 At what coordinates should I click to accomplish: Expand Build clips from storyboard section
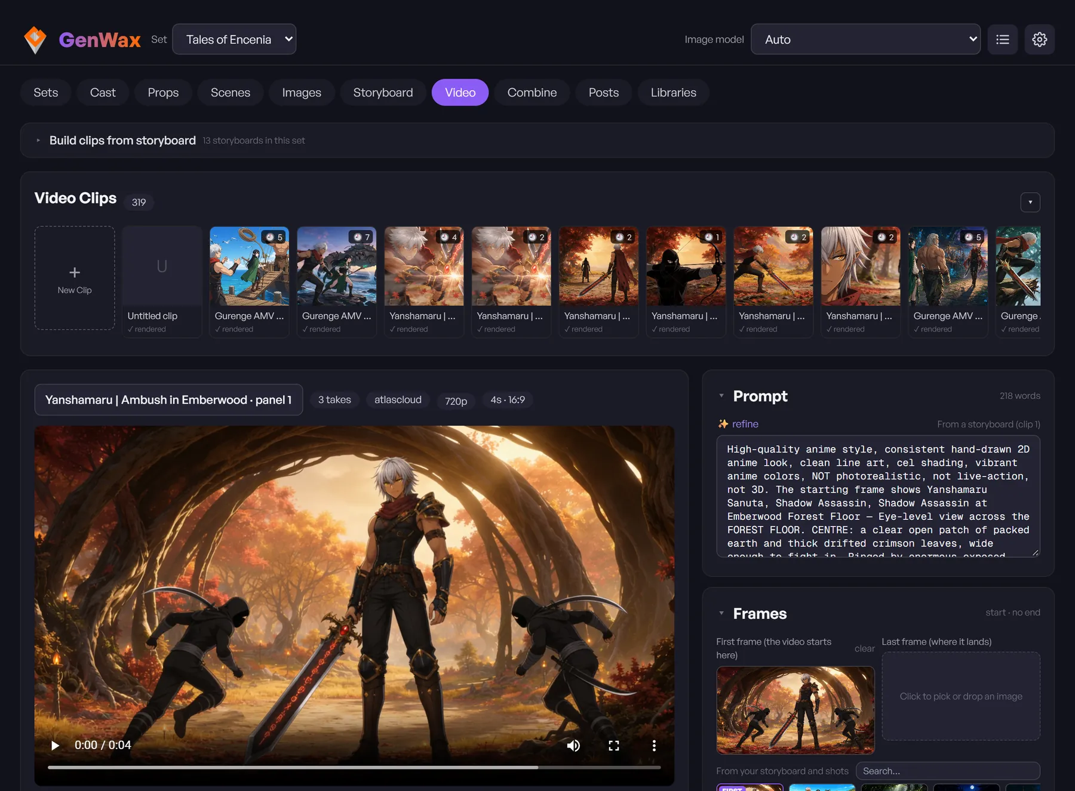pos(537,140)
